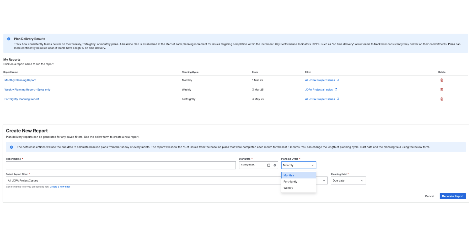Open the Create a new filter link
This screenshot has height=236, width=472.
click(60, 187)
